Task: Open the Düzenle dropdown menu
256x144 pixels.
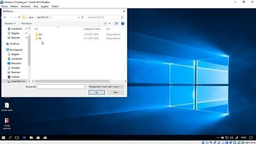Action: coord(10,24)
